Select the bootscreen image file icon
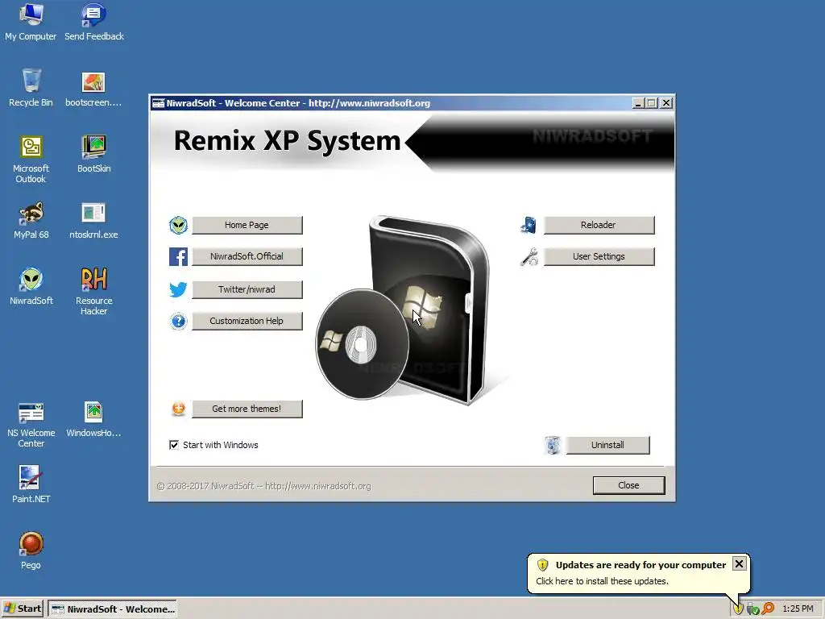Viewport: 825px width, 619px height. pos(93,88)
